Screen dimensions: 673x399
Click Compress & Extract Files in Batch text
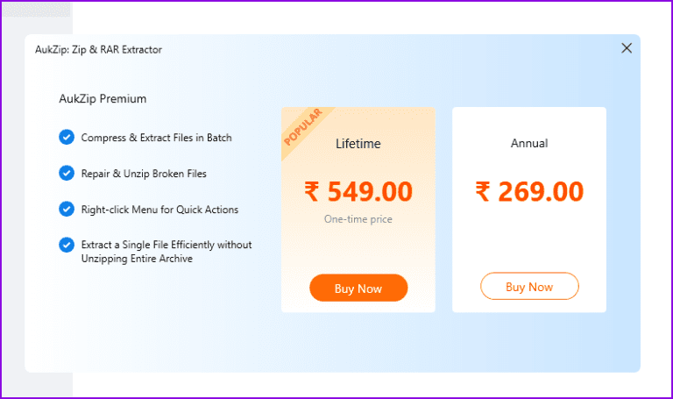(x=156, y=138)
